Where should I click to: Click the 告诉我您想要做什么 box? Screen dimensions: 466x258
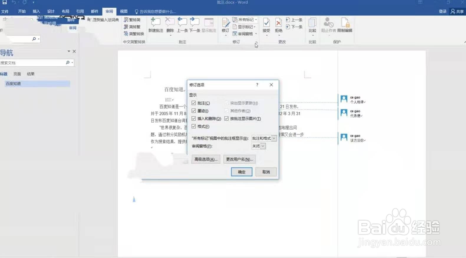155,11
